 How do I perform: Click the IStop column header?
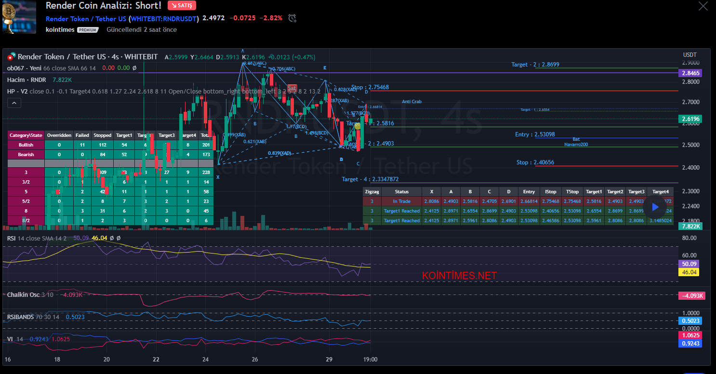coord(551,192)
